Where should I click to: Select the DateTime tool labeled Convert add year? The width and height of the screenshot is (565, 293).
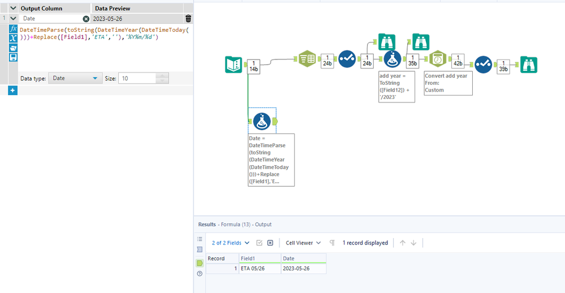click(438, 59)
